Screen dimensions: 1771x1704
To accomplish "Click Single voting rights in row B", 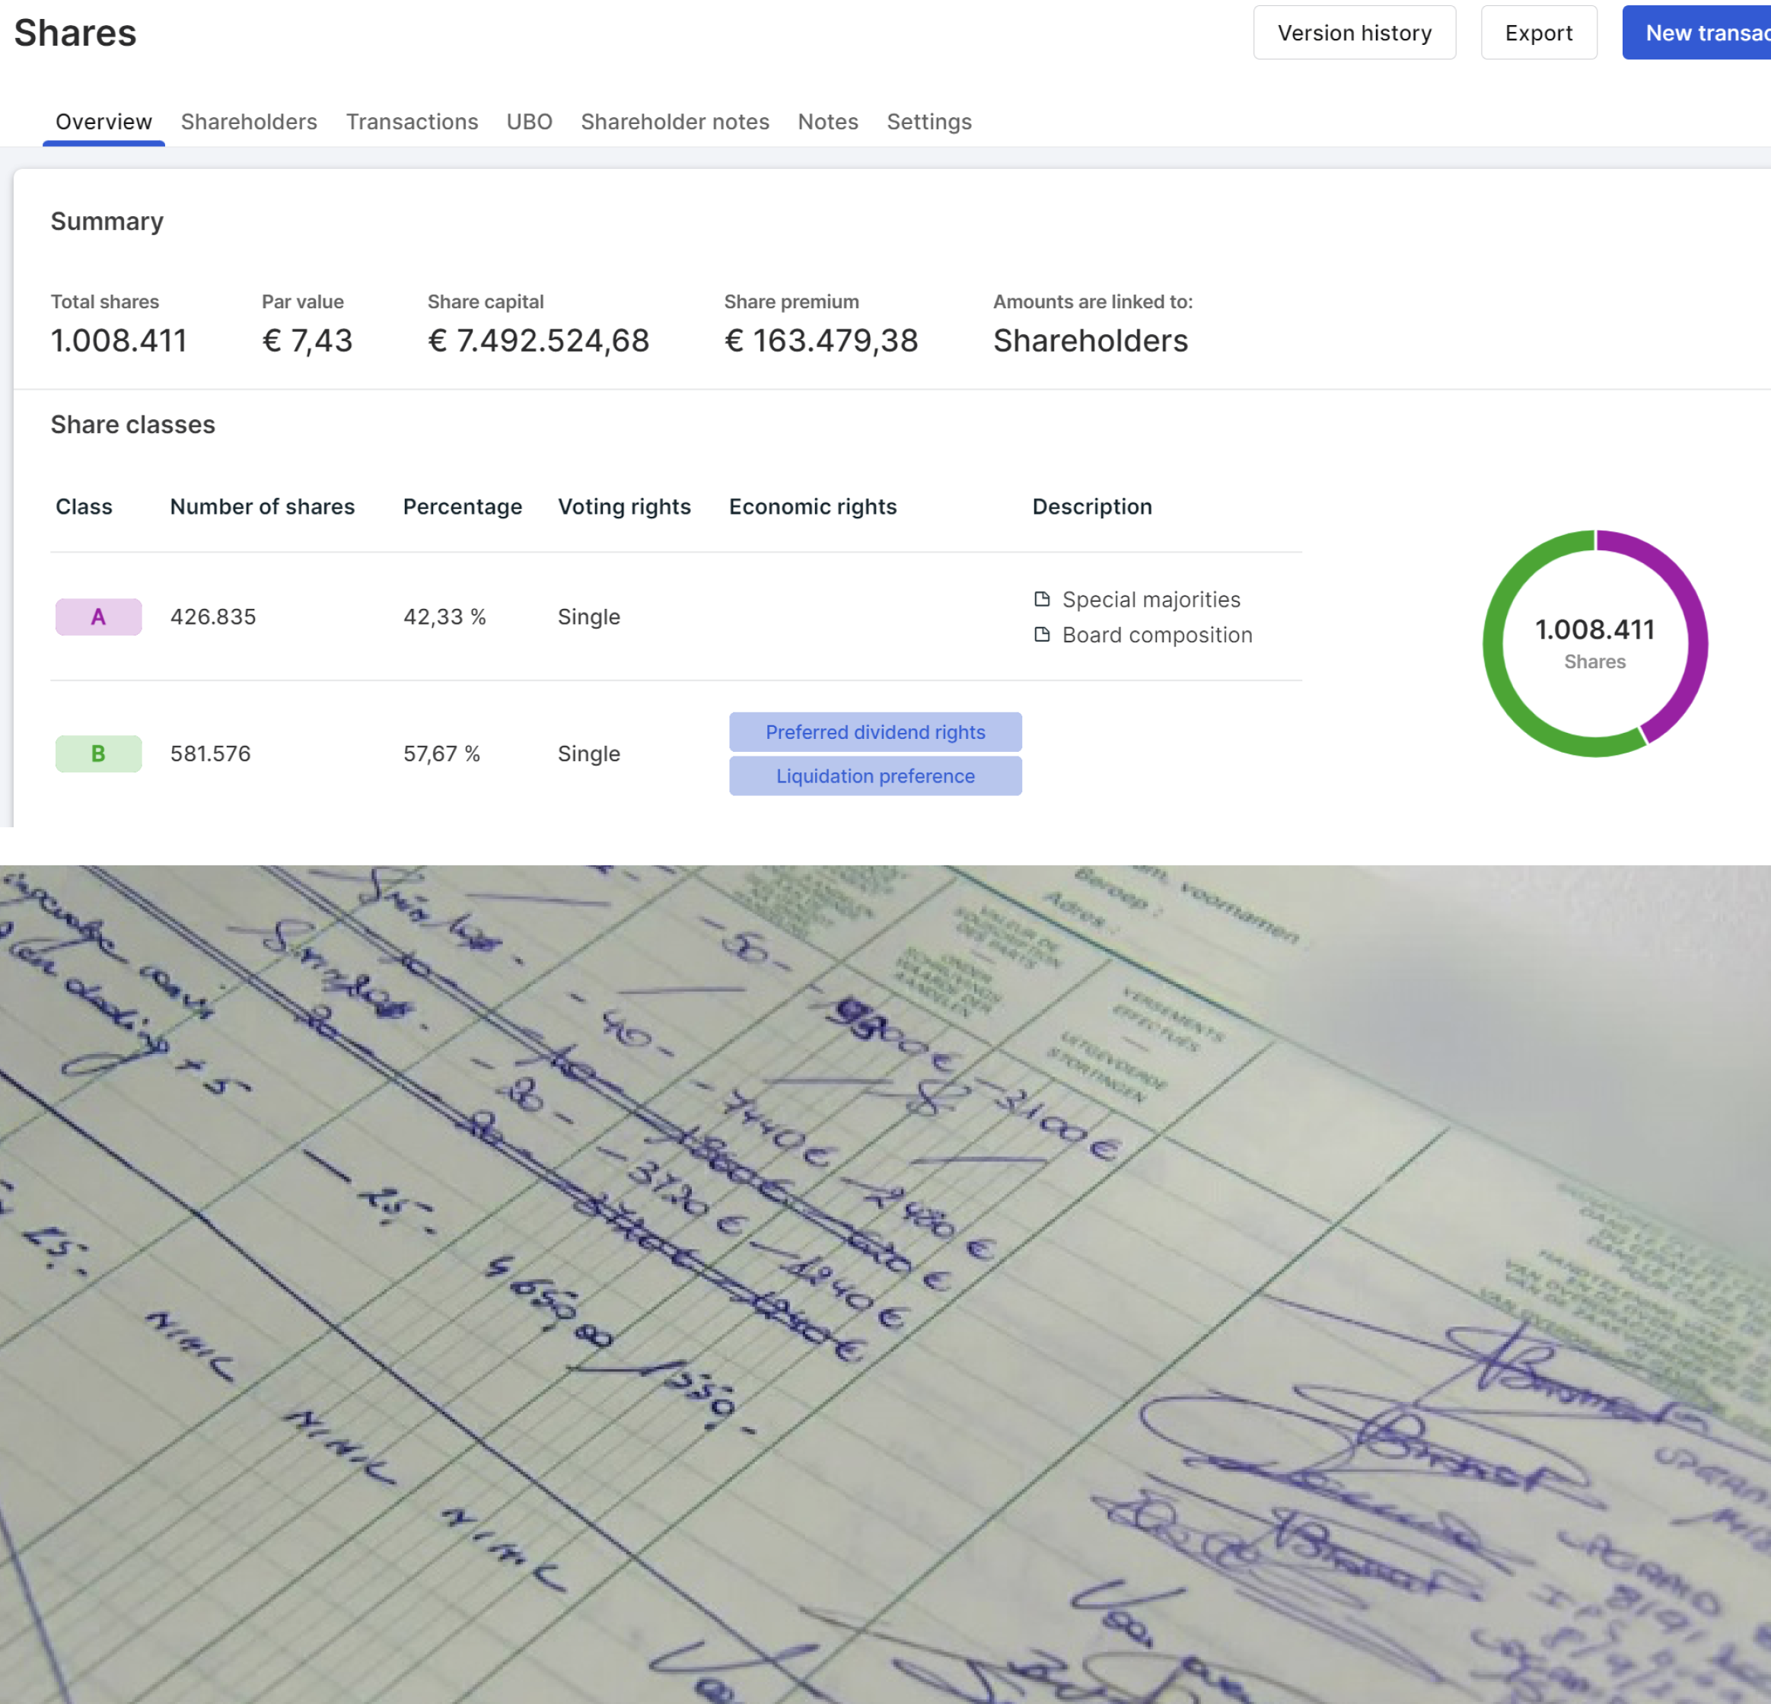I will click(x=589, y=753).
